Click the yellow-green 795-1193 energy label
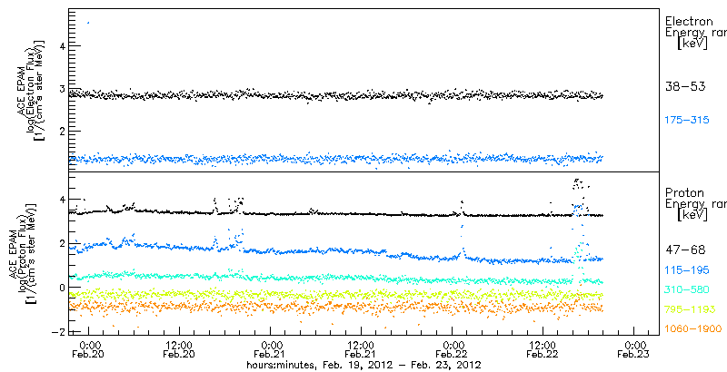The width and height of the screenshot is (727, 372). (x=690, y=309)
